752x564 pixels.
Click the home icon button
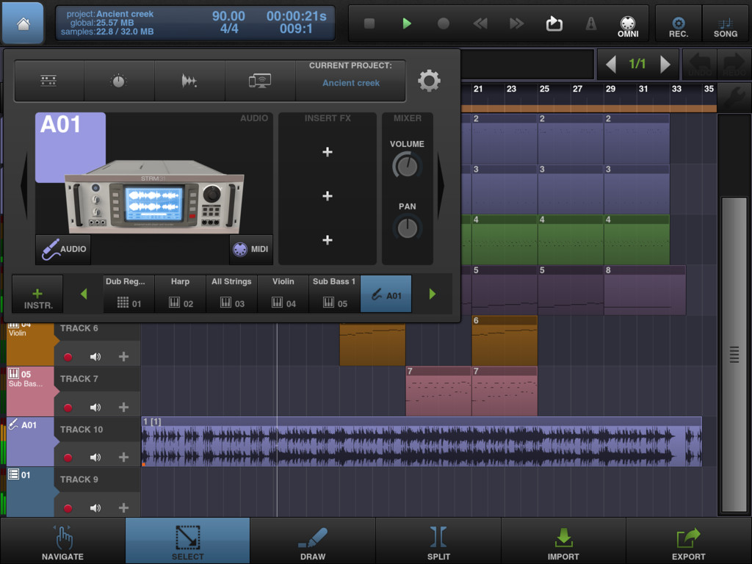click(x=23, y=23)
